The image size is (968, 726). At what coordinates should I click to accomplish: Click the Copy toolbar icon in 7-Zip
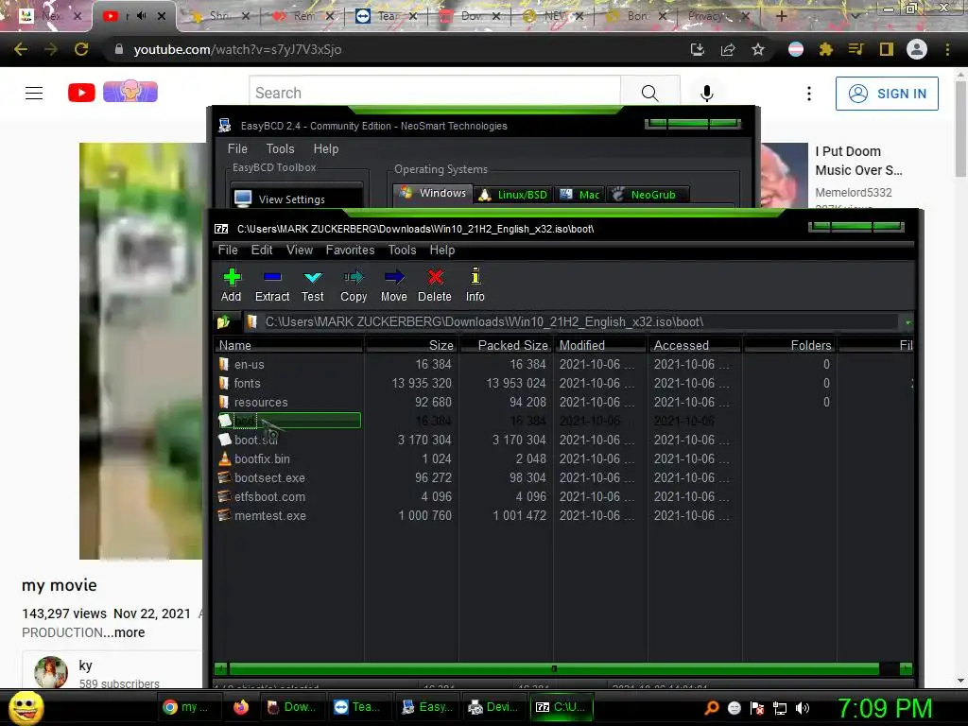(x=354, y=285)
